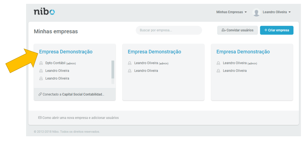Click user icon beside Leandro Oliveira (admin) in right card
304x142 pixels.
[x=218, y=63]
